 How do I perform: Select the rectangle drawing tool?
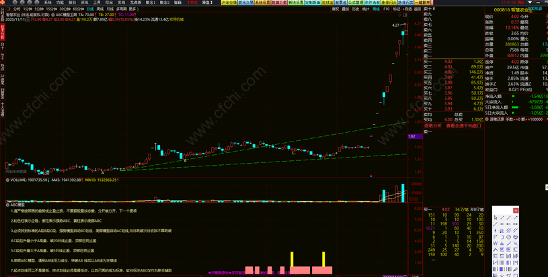pos(516,275)
